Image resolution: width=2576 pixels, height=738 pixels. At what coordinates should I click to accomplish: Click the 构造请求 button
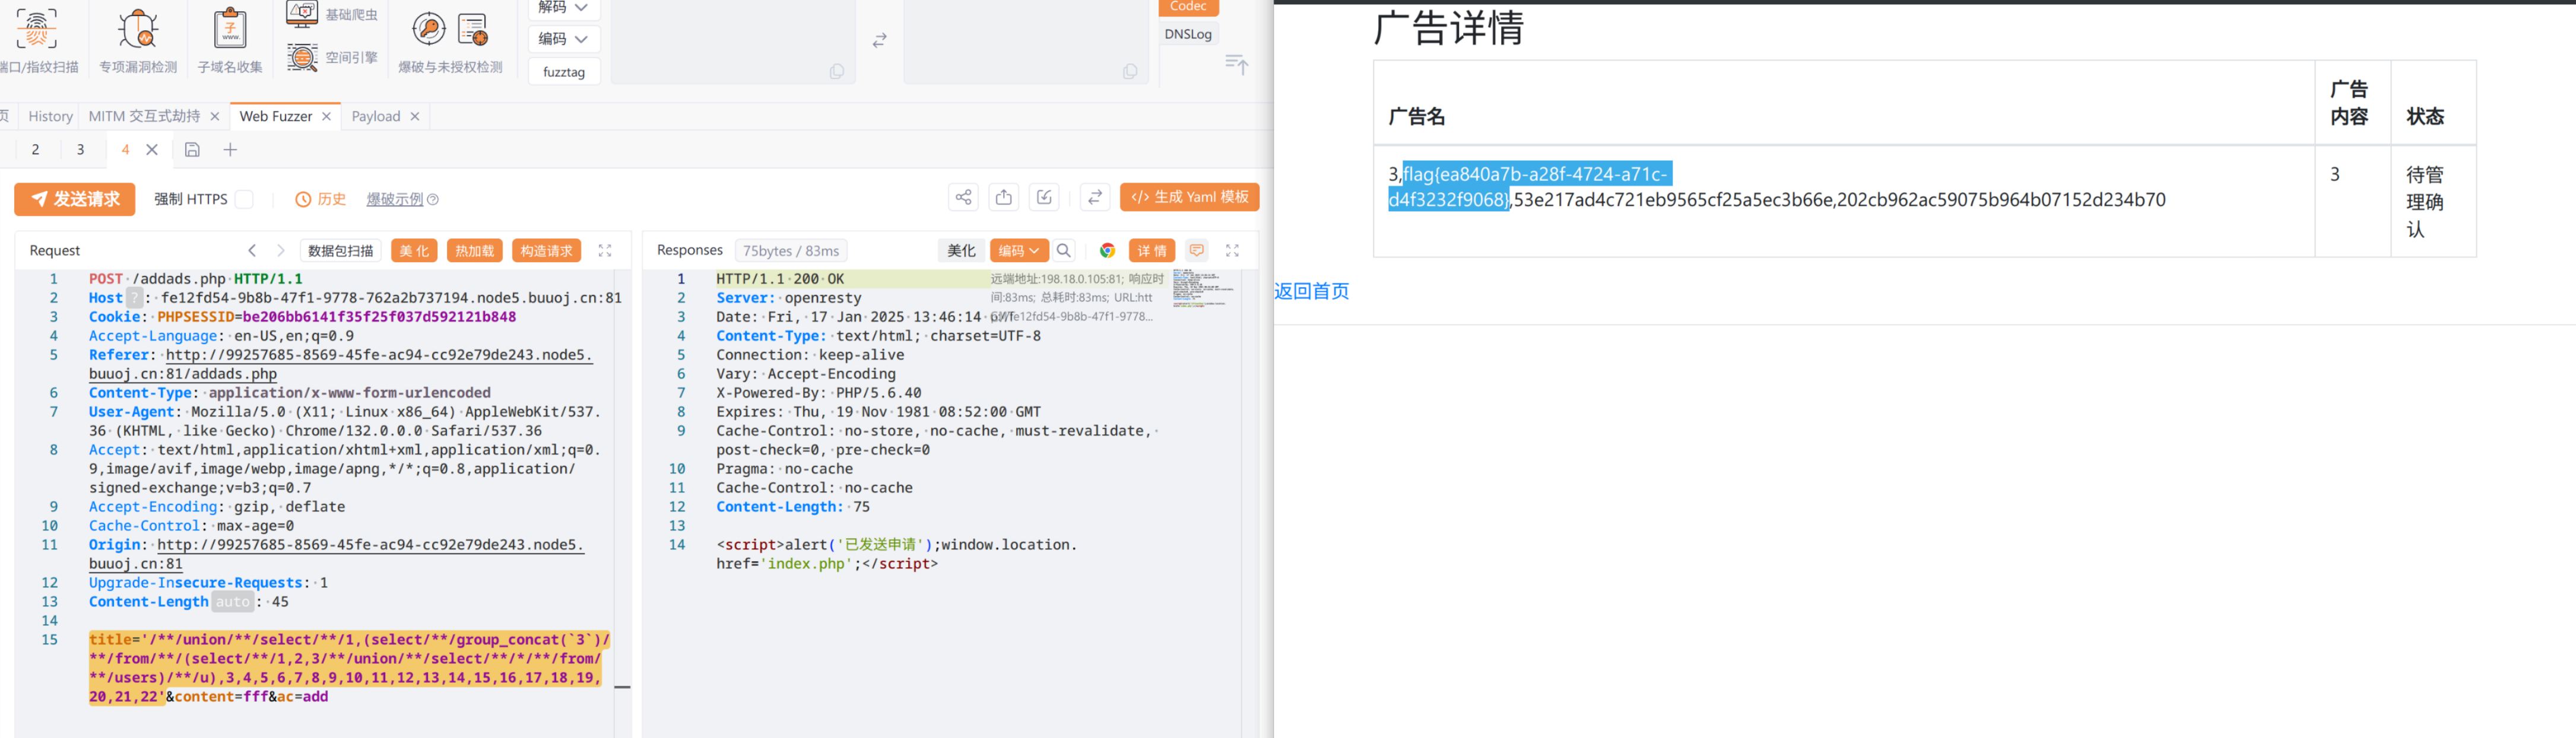pyautogui.click(x=547, y=250)
